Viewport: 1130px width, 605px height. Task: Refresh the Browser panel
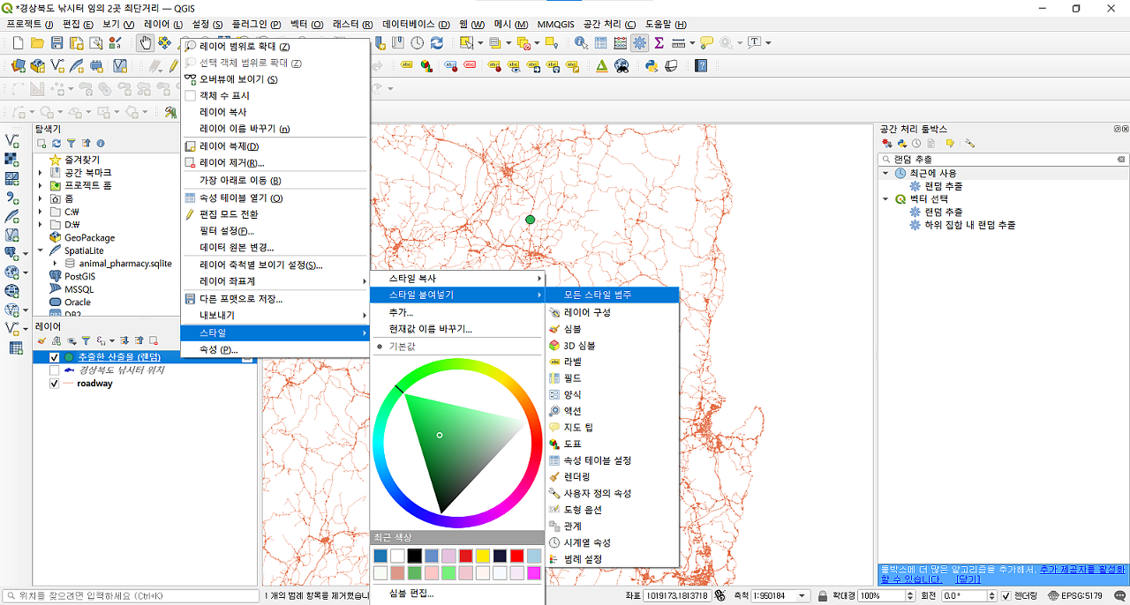point(56,143)
